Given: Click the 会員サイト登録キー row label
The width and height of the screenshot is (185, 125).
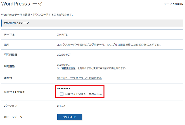Looking at the screenshot, I should pyautogui.click(x=16, y=92).
